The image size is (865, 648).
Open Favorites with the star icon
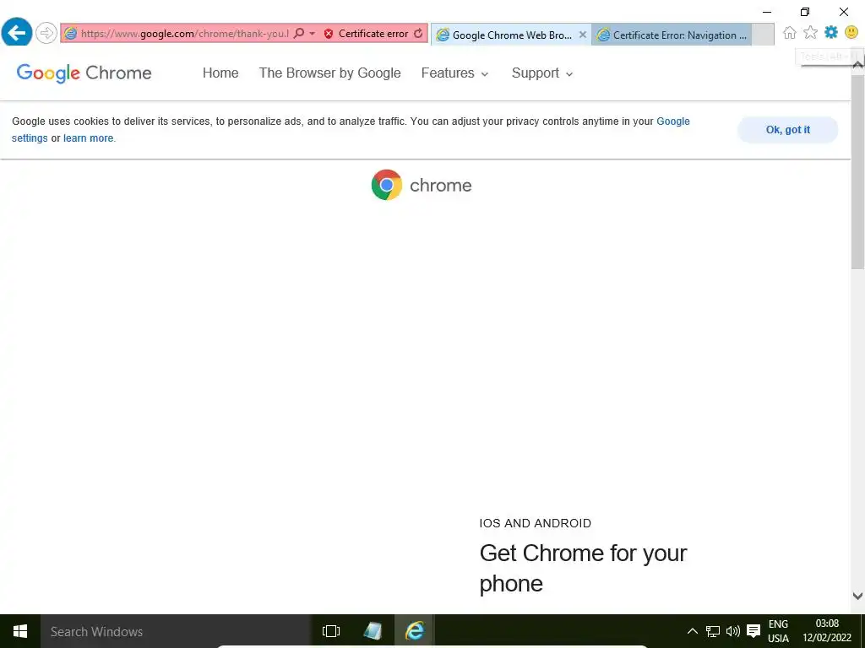point(810,33)
